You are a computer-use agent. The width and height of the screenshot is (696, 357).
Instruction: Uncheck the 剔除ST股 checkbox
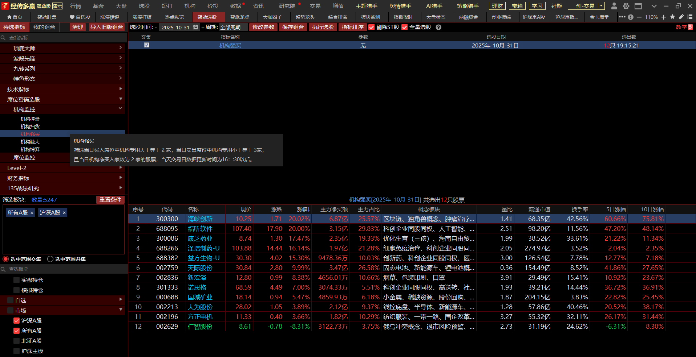coord(371,27)
